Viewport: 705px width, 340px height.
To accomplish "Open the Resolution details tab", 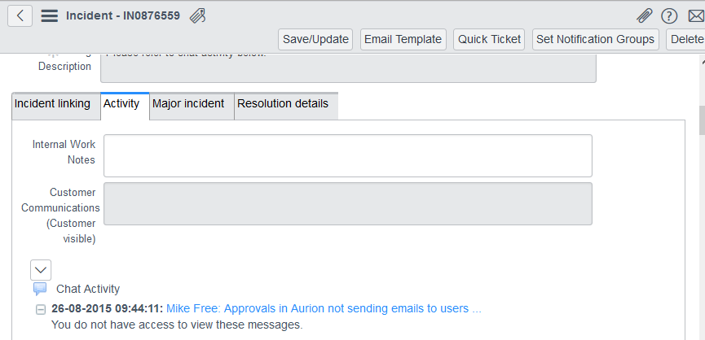I will (x=286, y=107).
